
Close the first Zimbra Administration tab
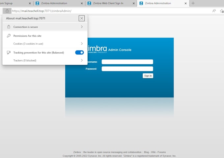(82, 3)
